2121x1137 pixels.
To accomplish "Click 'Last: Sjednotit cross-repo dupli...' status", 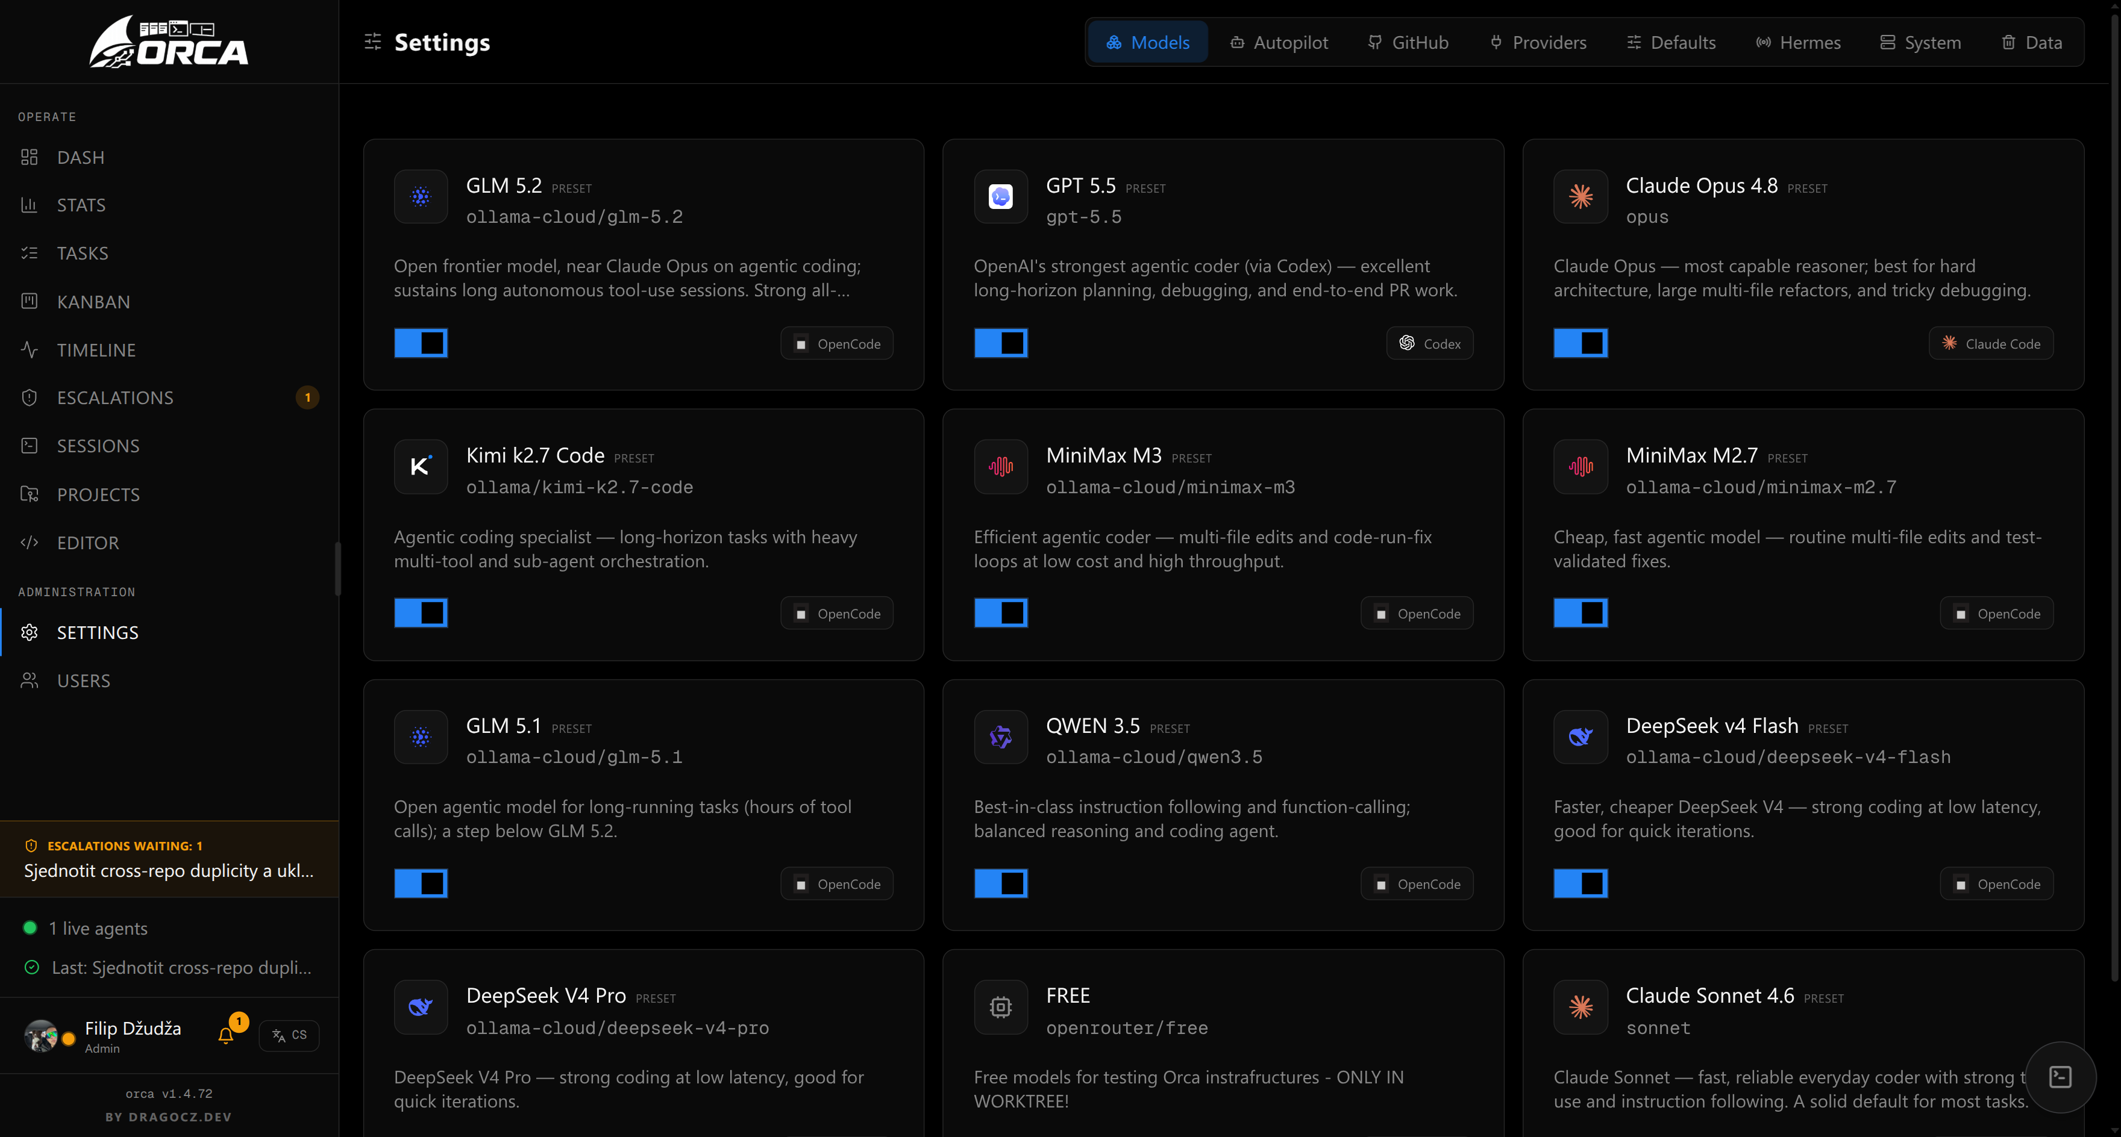I will pos(169,968).
